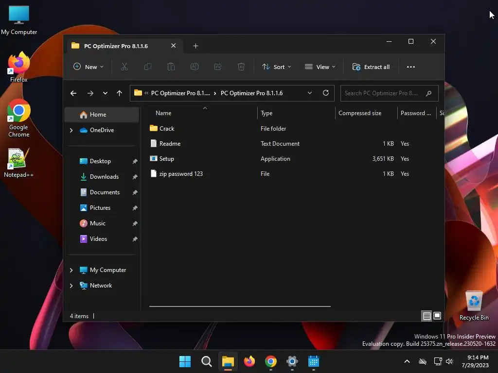Sort by Compressed size column header
Screen dimensions: 498x373
pyautogui.click(x=366, y=113)
